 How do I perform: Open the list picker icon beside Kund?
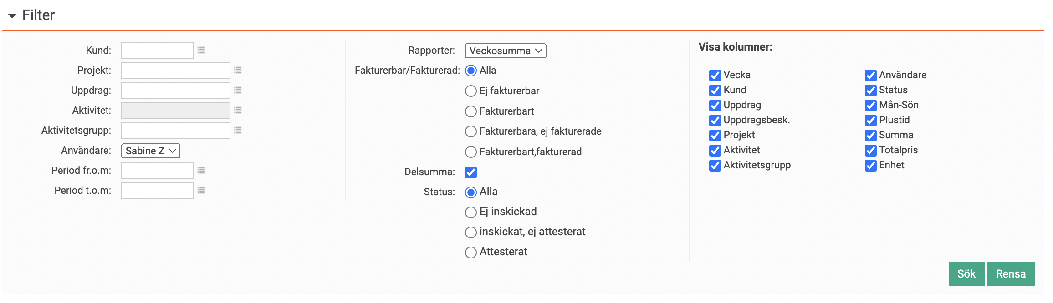[x=201, y=50]
